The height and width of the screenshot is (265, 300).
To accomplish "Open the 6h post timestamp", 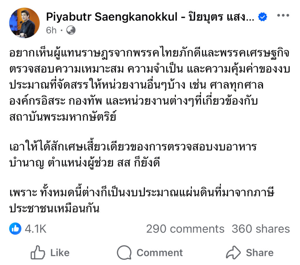I will pos(51,30).
